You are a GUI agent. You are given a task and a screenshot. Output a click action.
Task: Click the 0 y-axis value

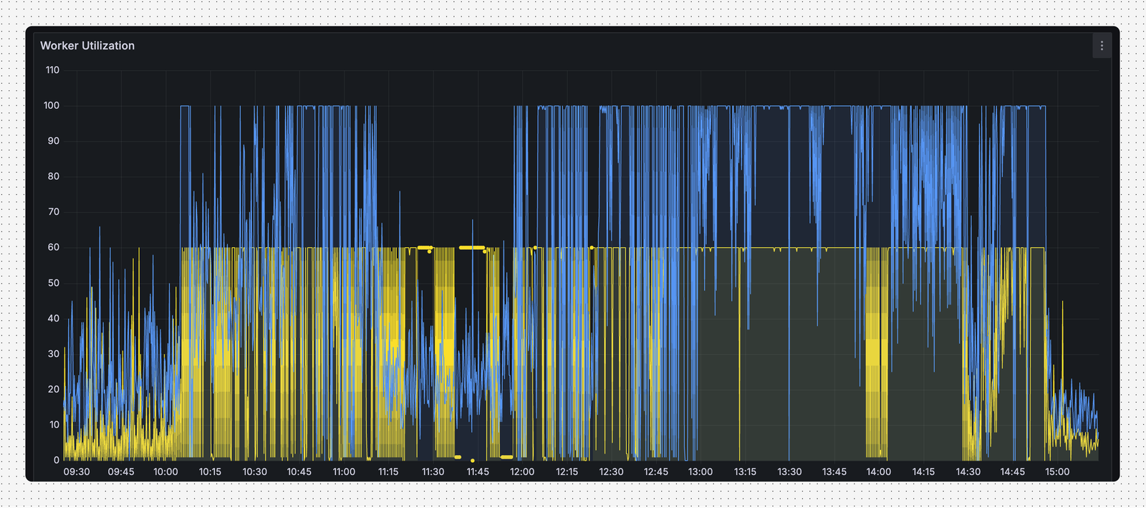57,460
